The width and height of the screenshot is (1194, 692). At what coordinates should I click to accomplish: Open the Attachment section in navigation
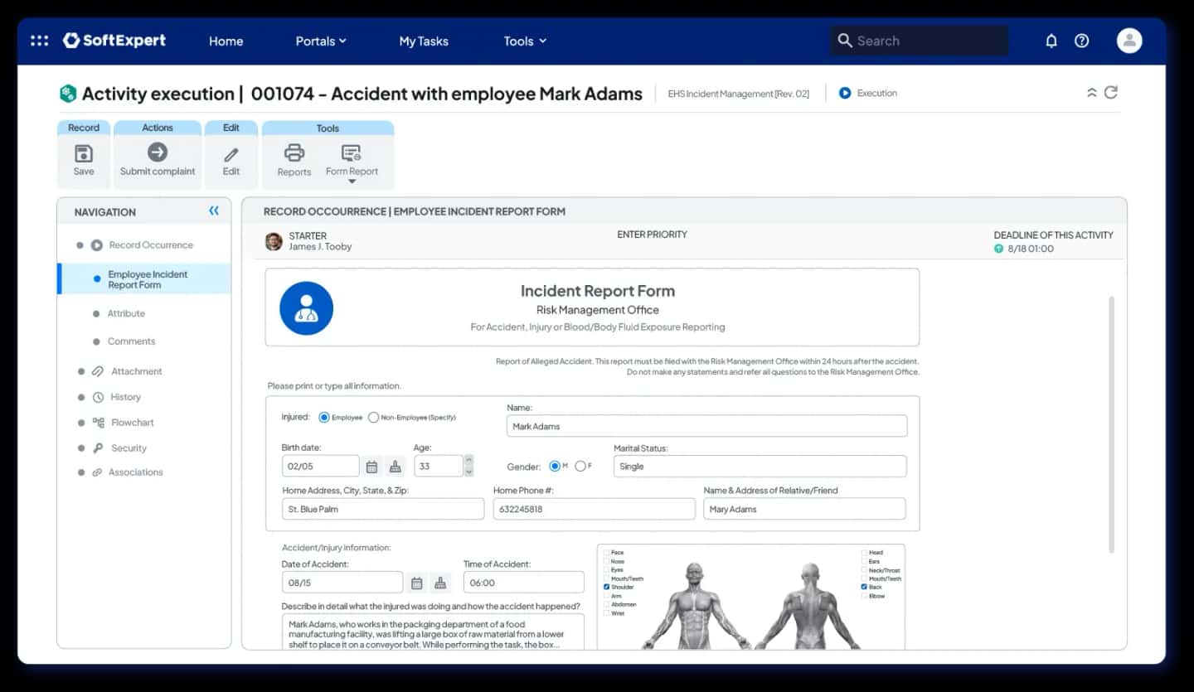pyautogui.click(x=137, y=371)
